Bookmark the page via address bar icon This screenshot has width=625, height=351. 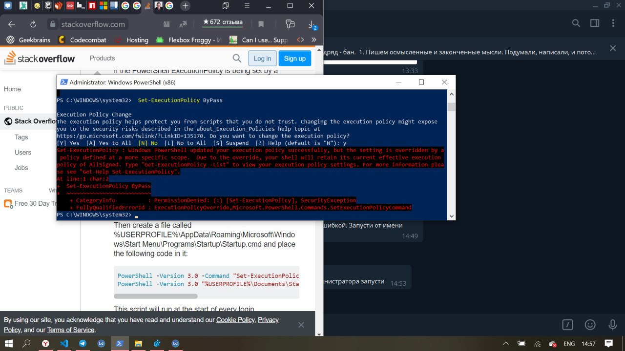[x=261, y=24]
